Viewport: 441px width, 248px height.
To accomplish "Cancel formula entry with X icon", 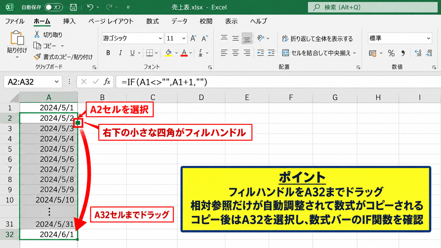I will click(x=84, y=82).
